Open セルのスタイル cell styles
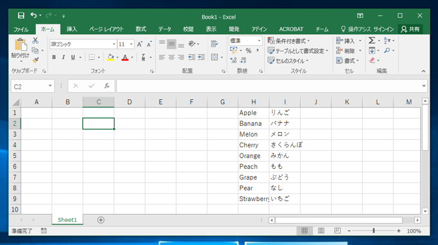This screenshot has height=245, width=438. tap(288, 61)
